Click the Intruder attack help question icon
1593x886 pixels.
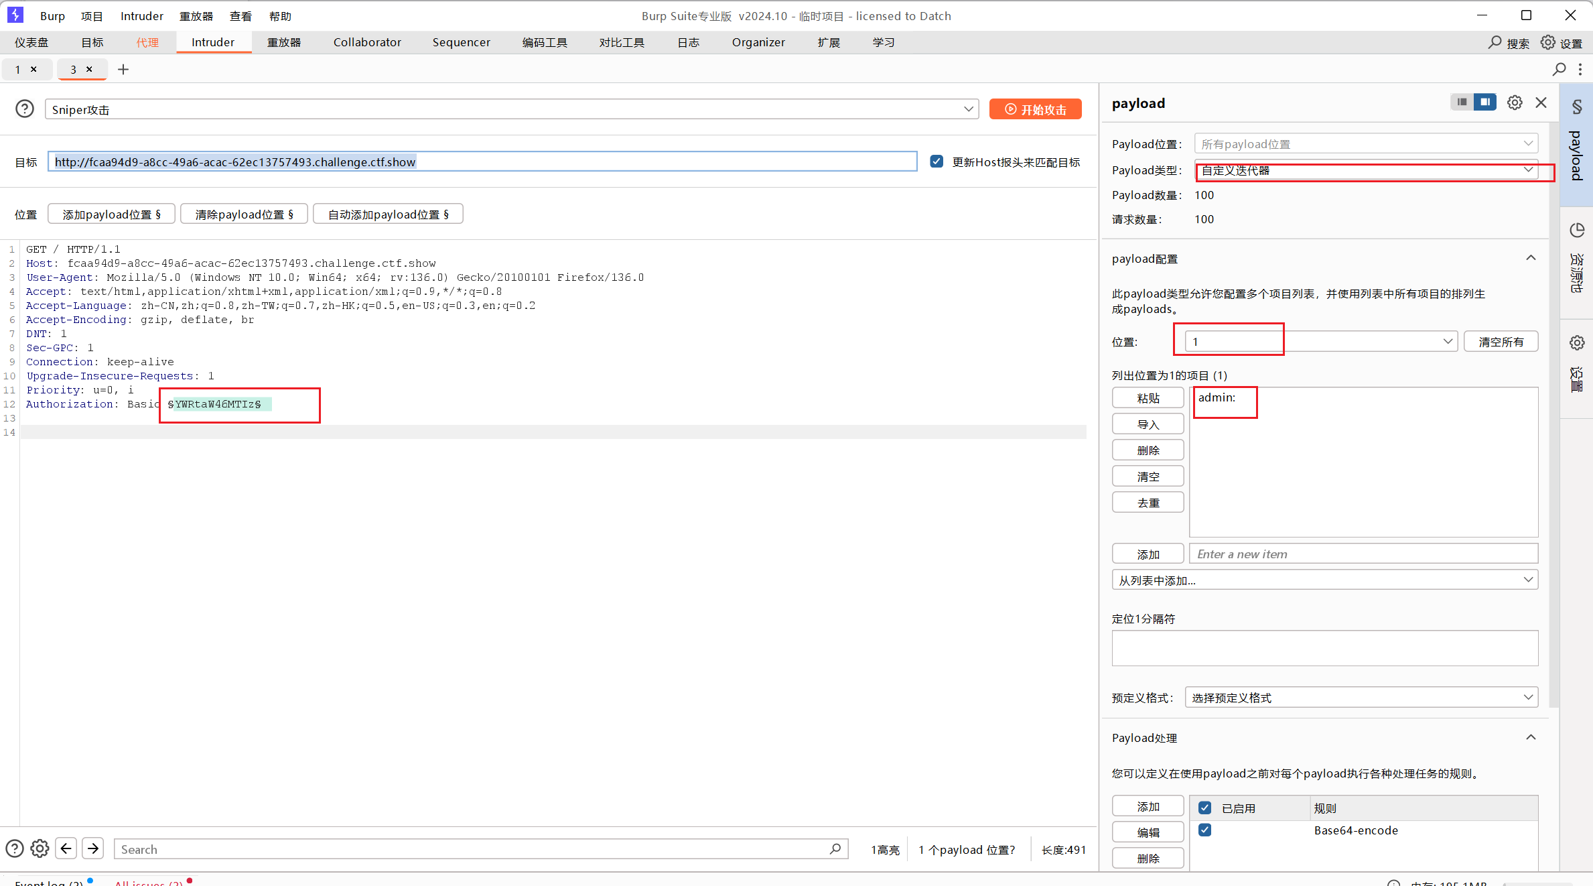pyautogui.click(x=25, y=109)
